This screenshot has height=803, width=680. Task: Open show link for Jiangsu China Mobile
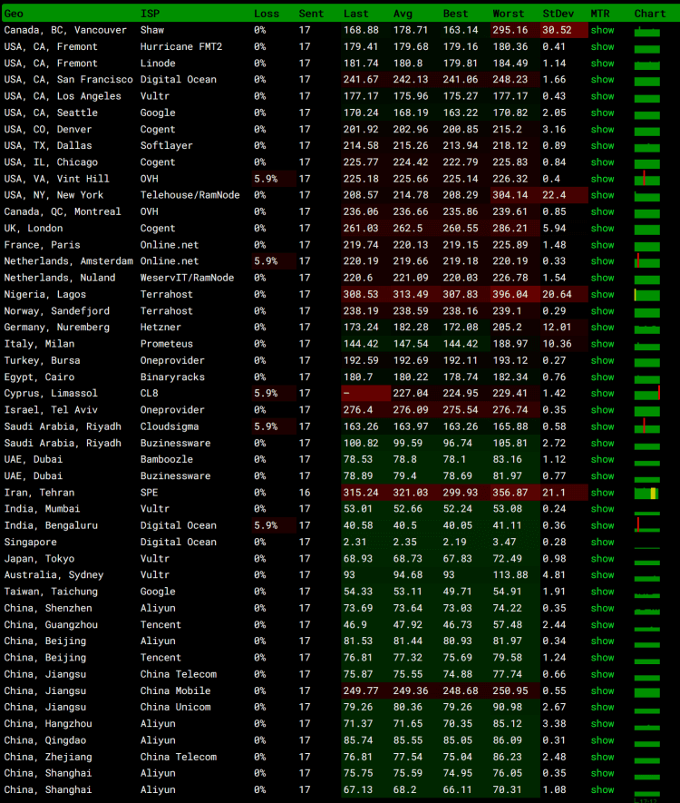coord(602,690)
